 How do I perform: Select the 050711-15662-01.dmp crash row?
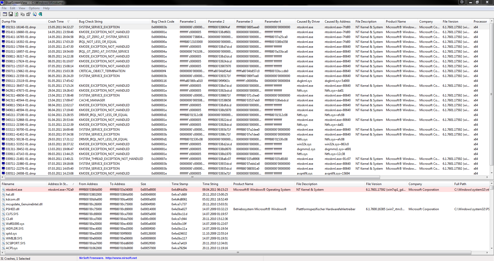pyautogui.click(x=245, y=71)
